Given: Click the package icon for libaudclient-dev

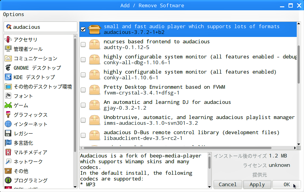Looking at the screenshot, I should coord(94,135).
